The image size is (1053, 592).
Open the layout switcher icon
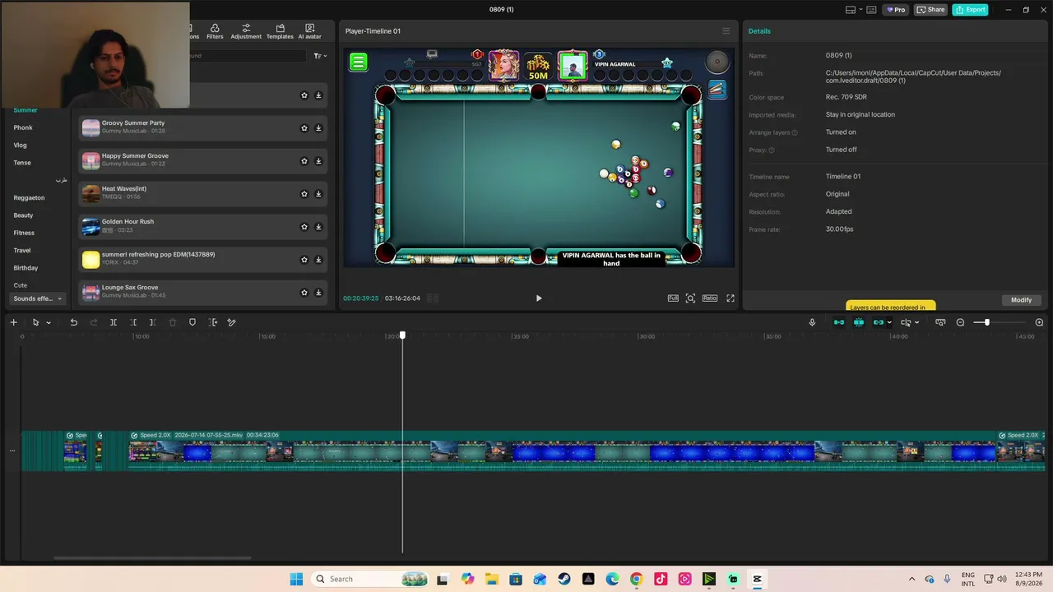point(851,10)
